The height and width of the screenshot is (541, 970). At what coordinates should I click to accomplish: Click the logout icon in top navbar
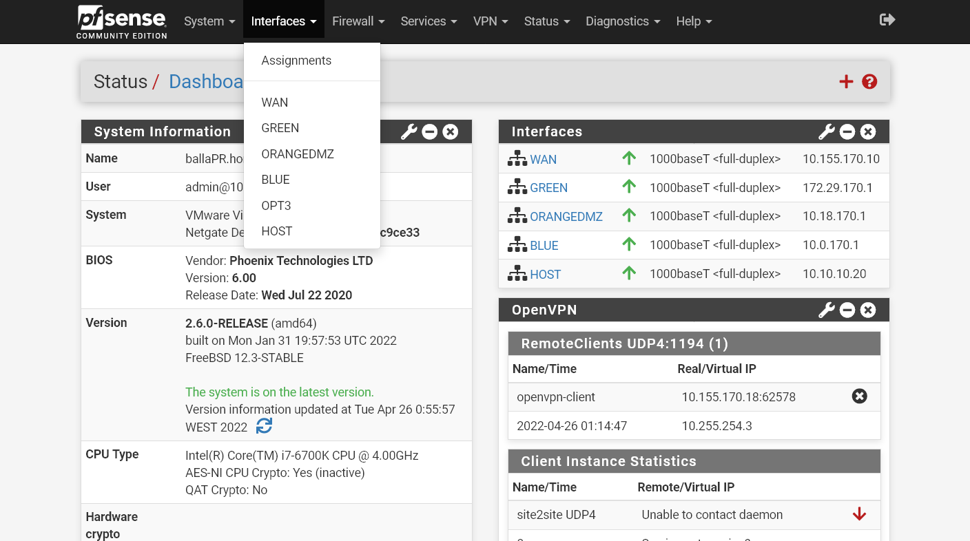(x=887, y=20)
